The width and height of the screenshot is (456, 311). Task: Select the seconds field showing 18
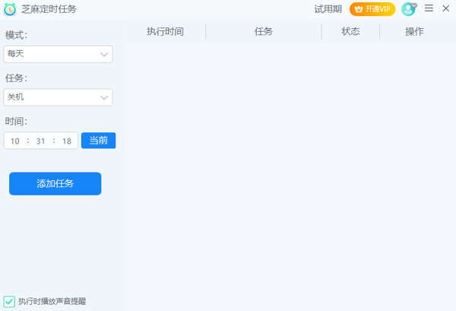[67, 141]
